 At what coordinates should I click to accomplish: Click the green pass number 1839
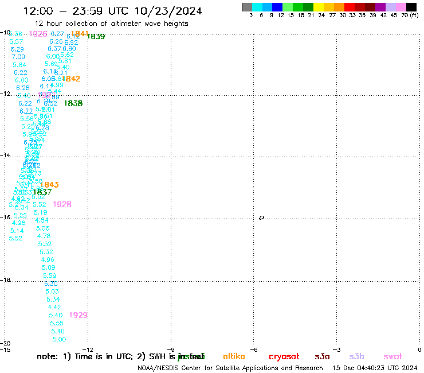coord(96,36)
